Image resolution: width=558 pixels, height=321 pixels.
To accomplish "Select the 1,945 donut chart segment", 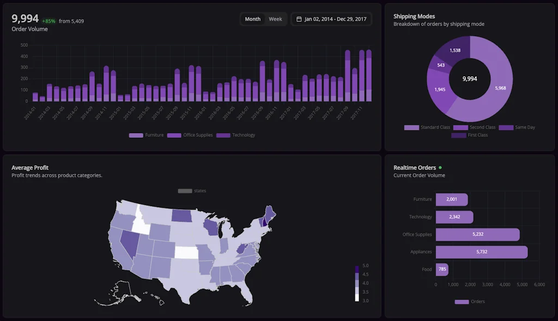I will pos(440,89).
